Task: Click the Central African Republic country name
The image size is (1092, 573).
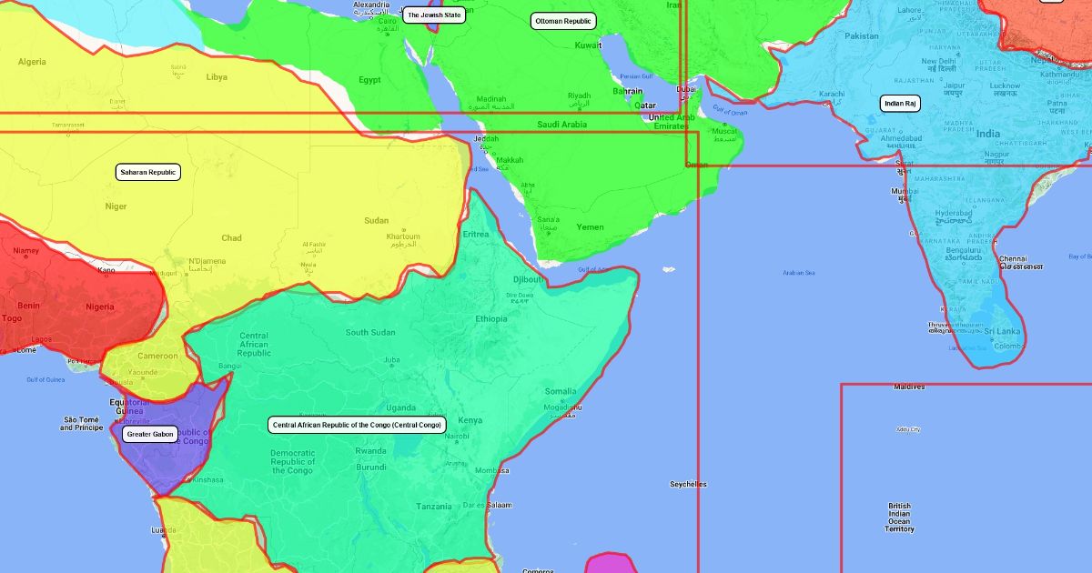Action: tap(254, 345)
